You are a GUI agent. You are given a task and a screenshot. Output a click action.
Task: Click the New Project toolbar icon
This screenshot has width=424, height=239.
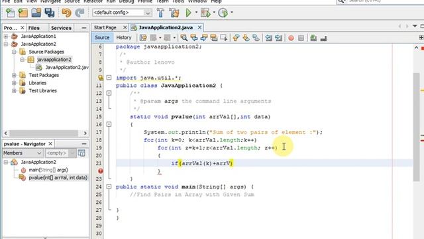[23, 13]
